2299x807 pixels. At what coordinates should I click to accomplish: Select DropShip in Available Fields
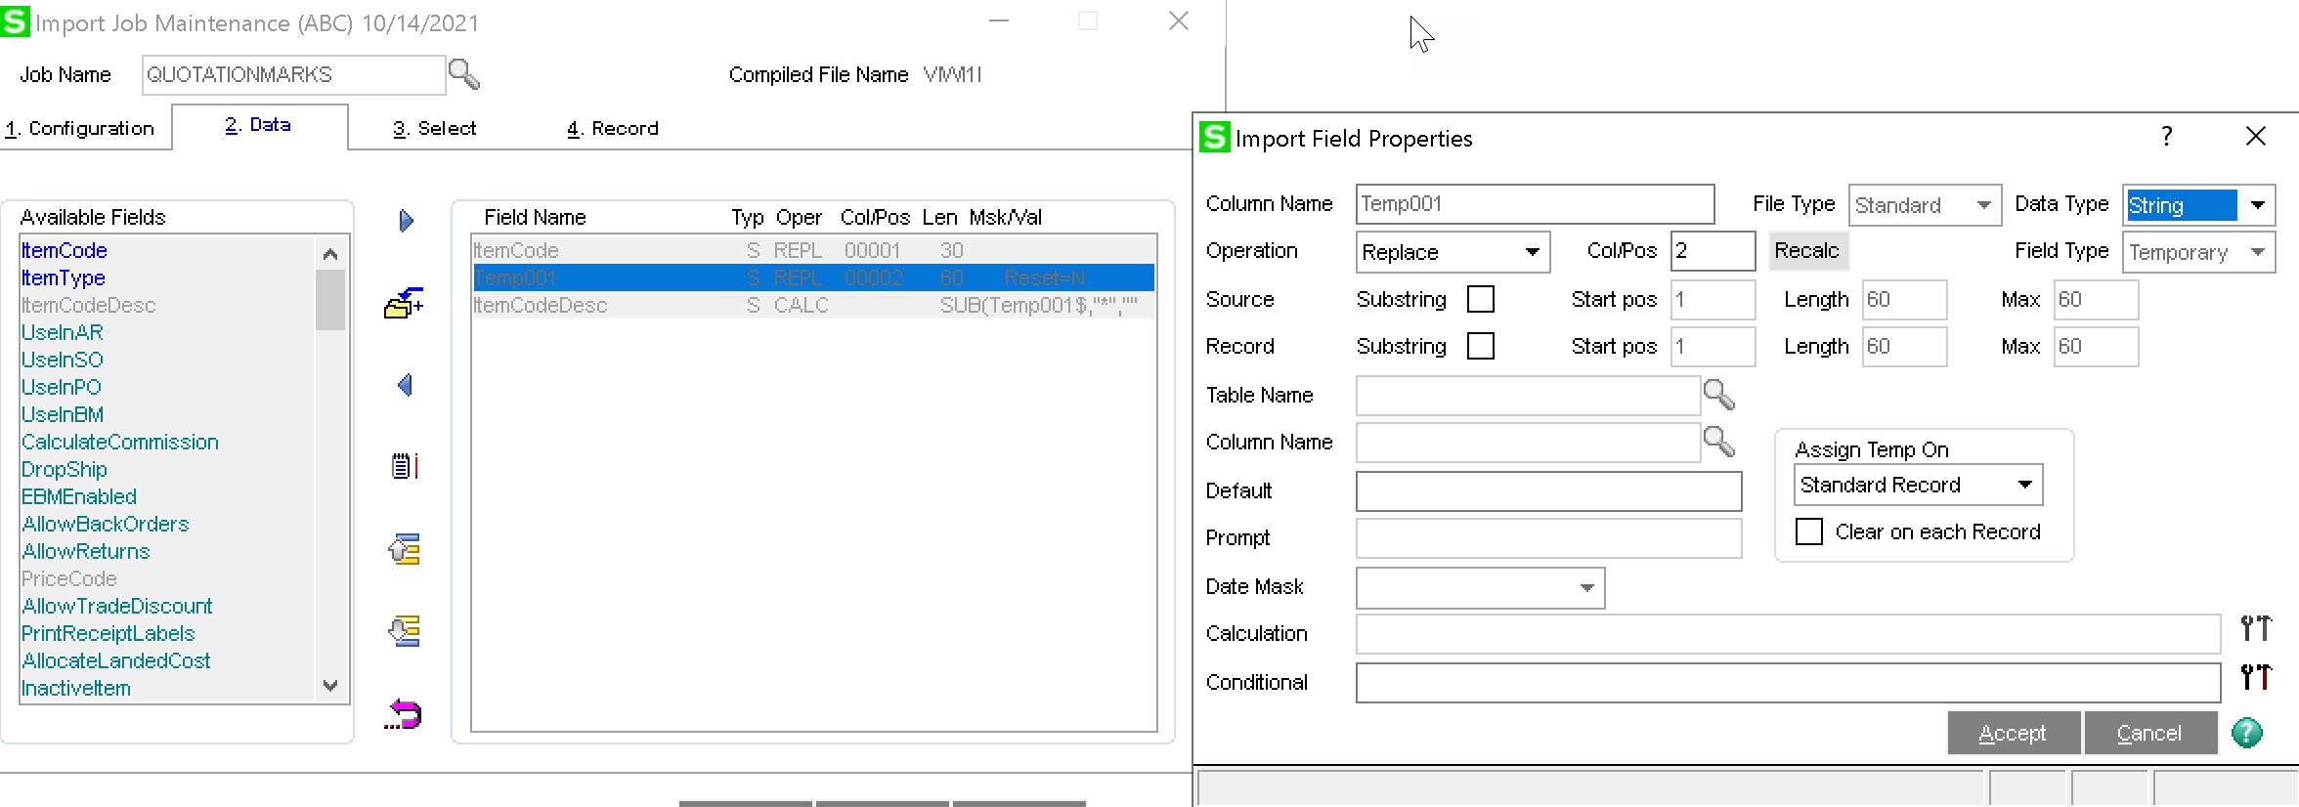point(64,469)
